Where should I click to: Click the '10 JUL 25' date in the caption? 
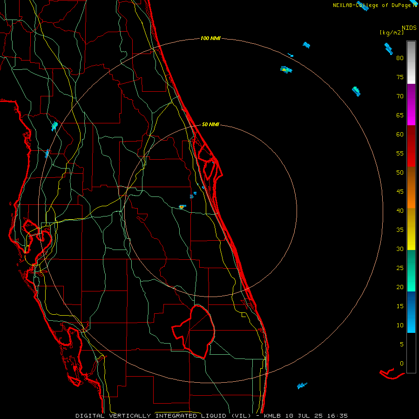[304, 416]
